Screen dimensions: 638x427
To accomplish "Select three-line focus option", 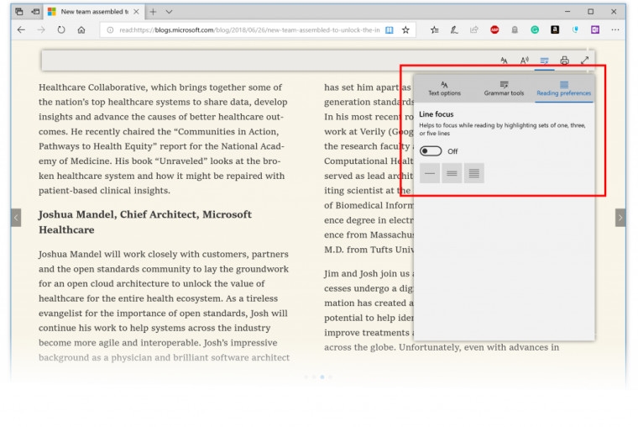I will coord(452,173).
